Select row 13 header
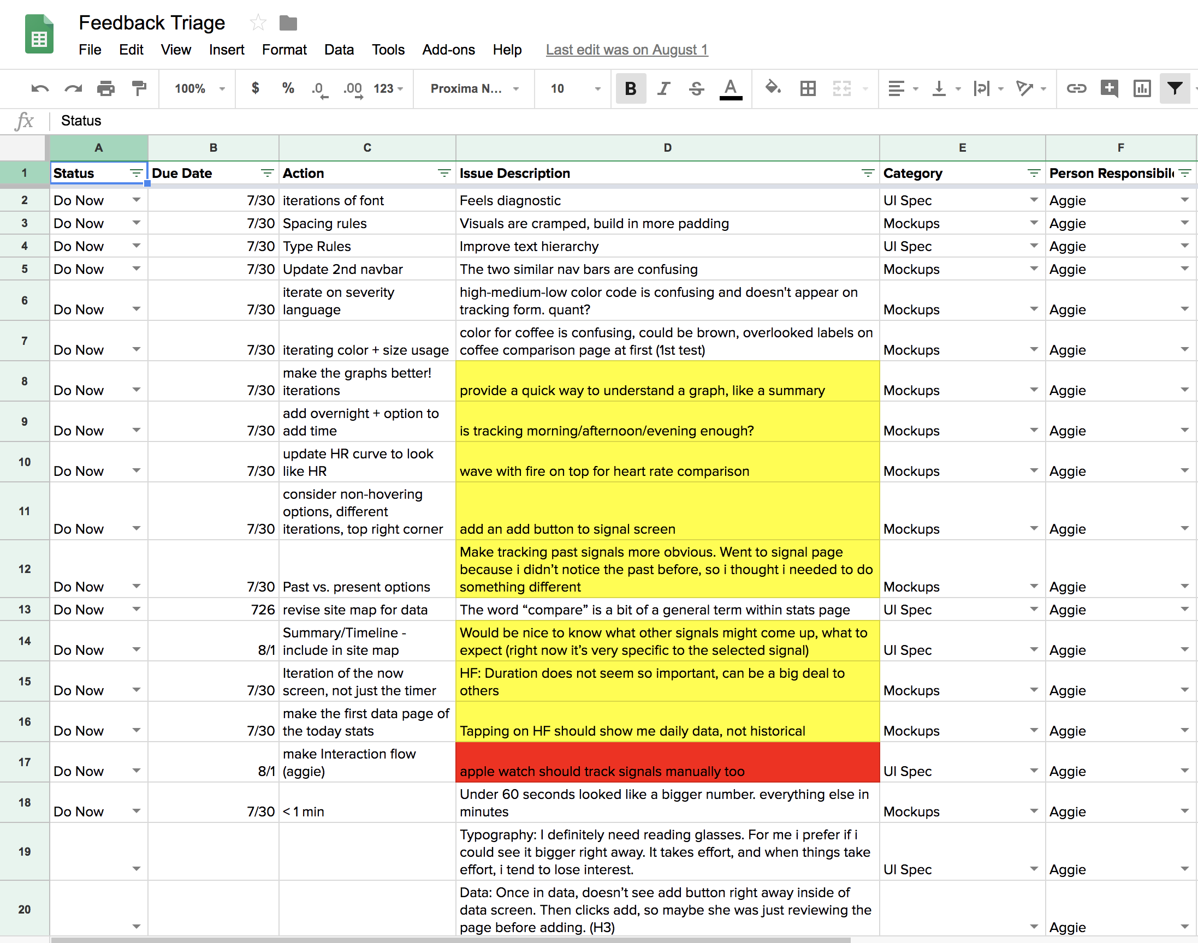 click(25, 610)
